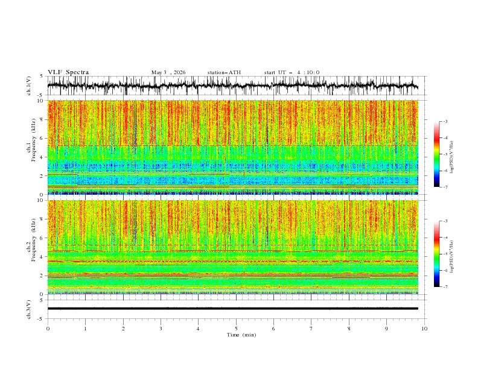The image size is (478, 369).
Task: Click the May 3, 2026 date label
Action: coord(168,72)
